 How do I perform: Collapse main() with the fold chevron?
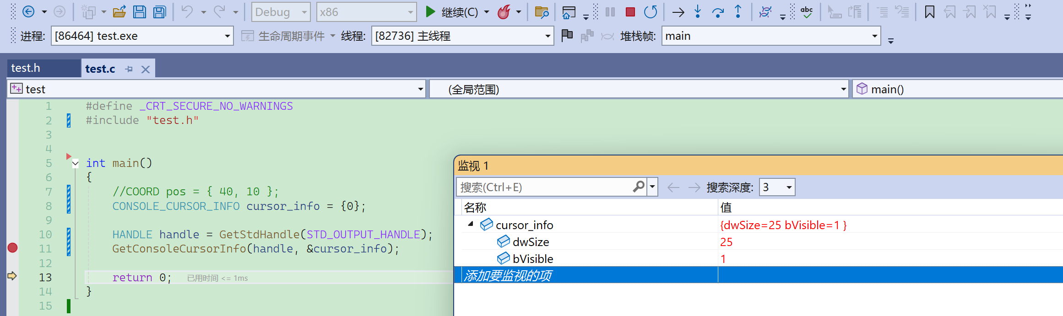(x=76, y=163)
